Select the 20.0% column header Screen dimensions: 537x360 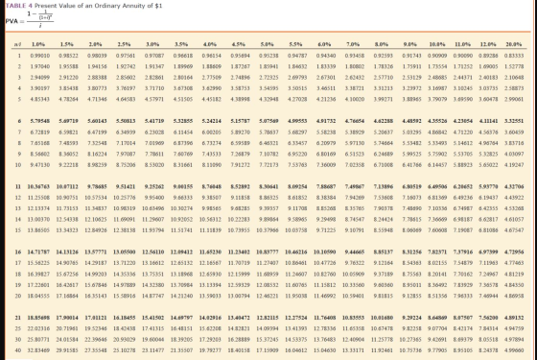click(x=514, y=44)
